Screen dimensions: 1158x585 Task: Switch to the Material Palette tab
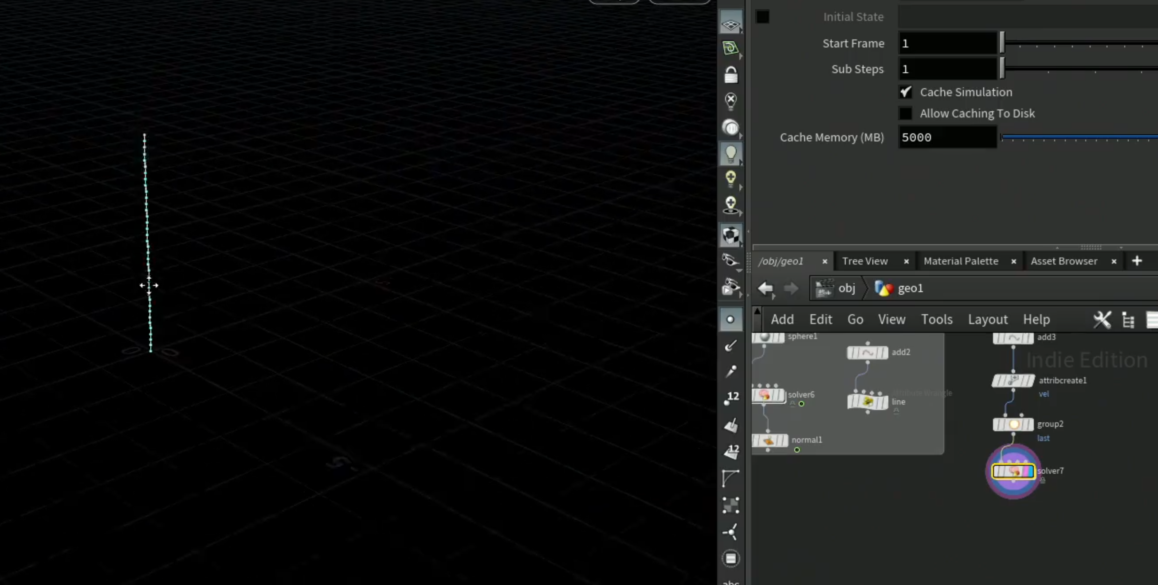[961, 261]
